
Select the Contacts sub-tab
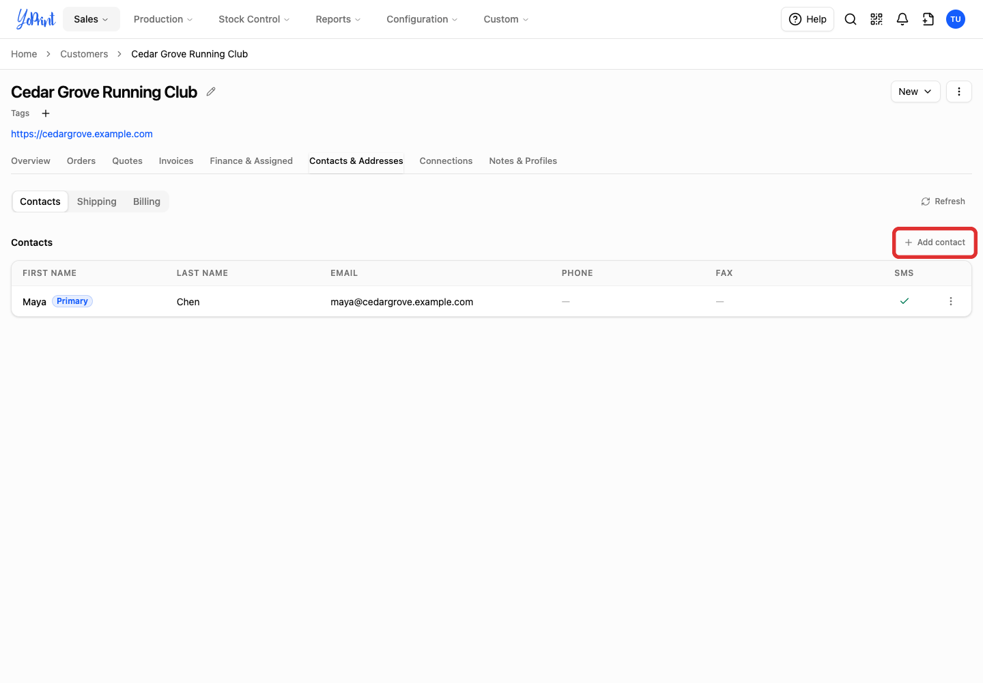pos(40,201)
